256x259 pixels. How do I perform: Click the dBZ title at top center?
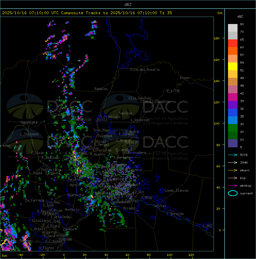[x=128, y=5]
